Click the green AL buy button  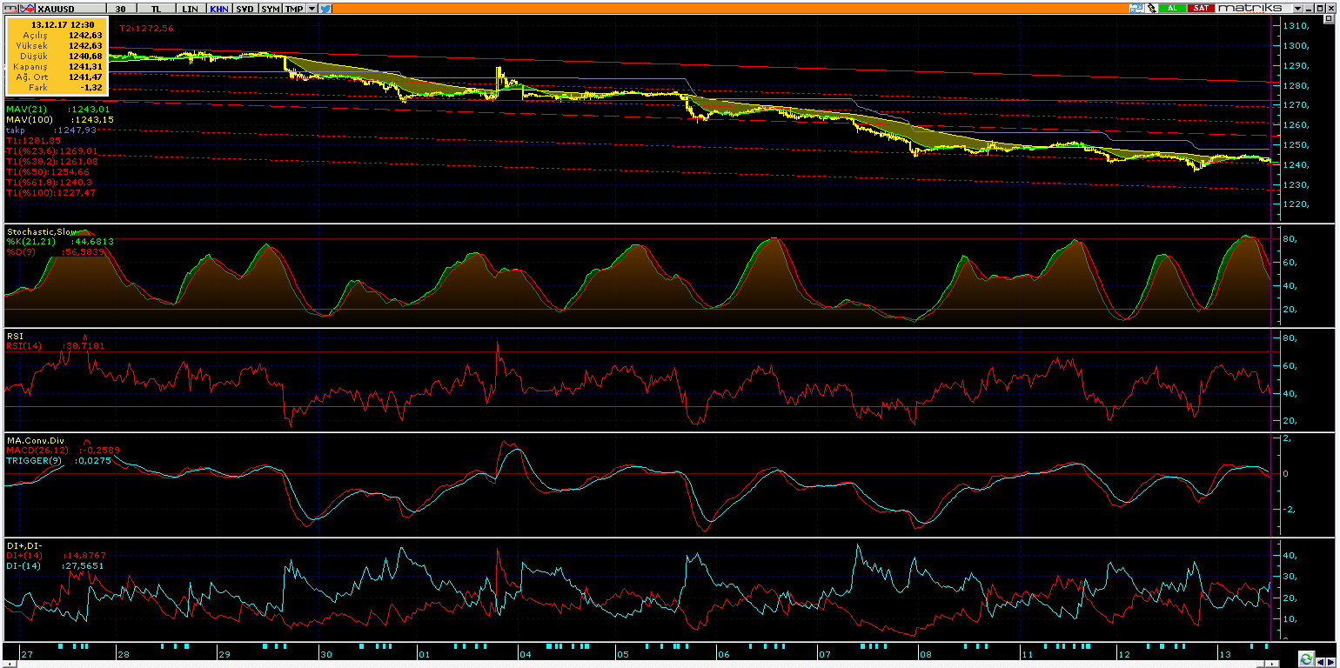point(1172,8)
